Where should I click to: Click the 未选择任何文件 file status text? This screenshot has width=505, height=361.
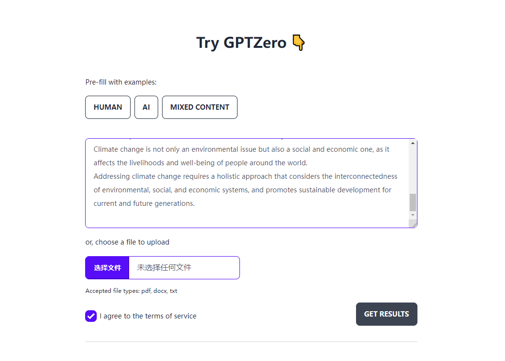(x=164, y=268)
